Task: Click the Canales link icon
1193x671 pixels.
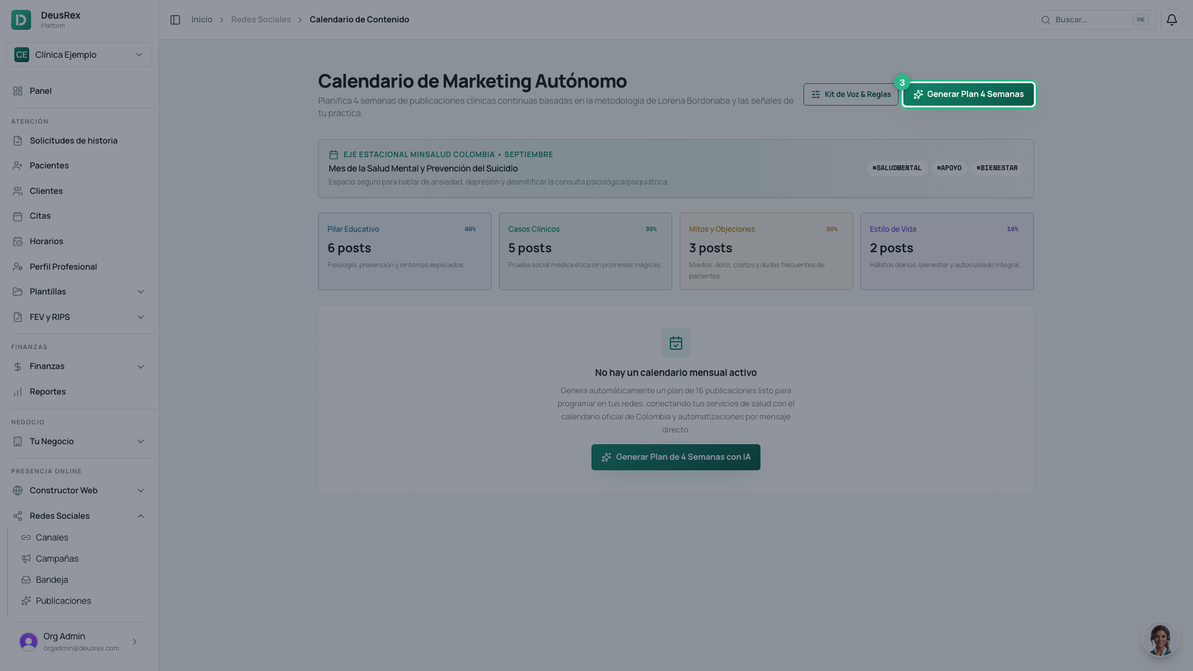Action: 26,538
